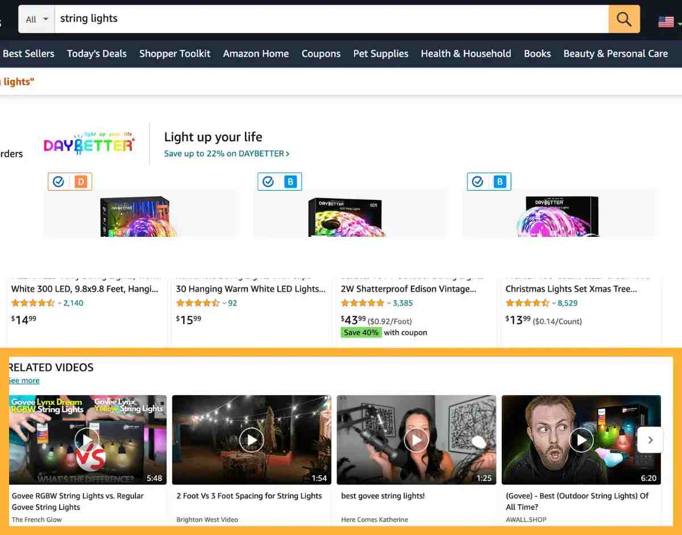Play the Best Outdoor String Lights video

[581, 440]
